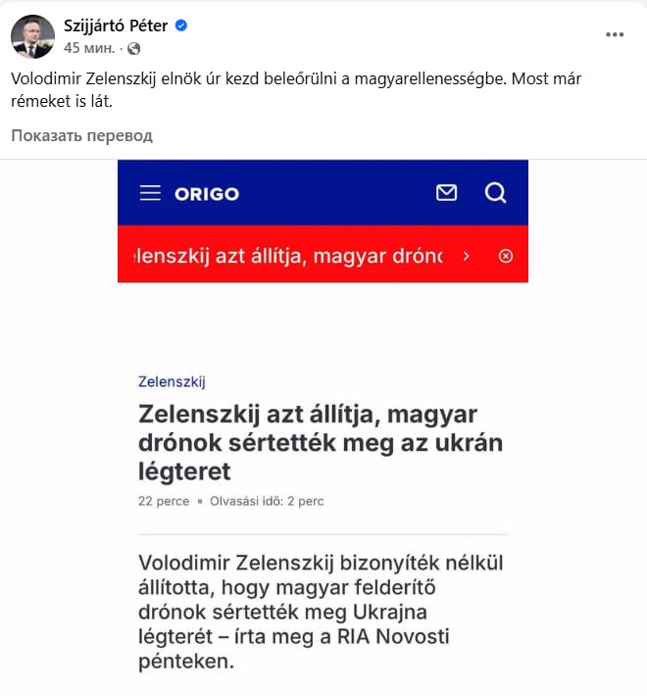Click the ORIGO logo
The height and width of the screenshot is (696, 647).
point(207,193)
